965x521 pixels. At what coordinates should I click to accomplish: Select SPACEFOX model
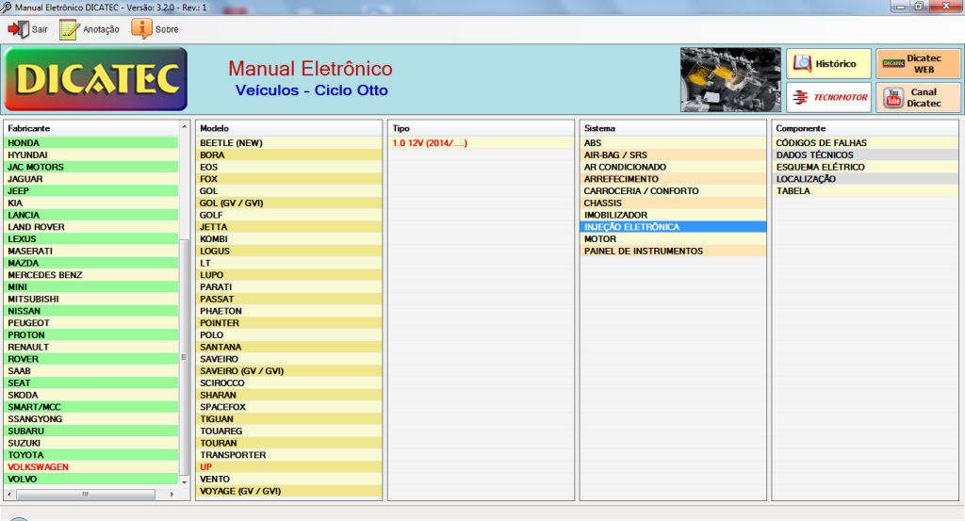[x=288, y=407]
